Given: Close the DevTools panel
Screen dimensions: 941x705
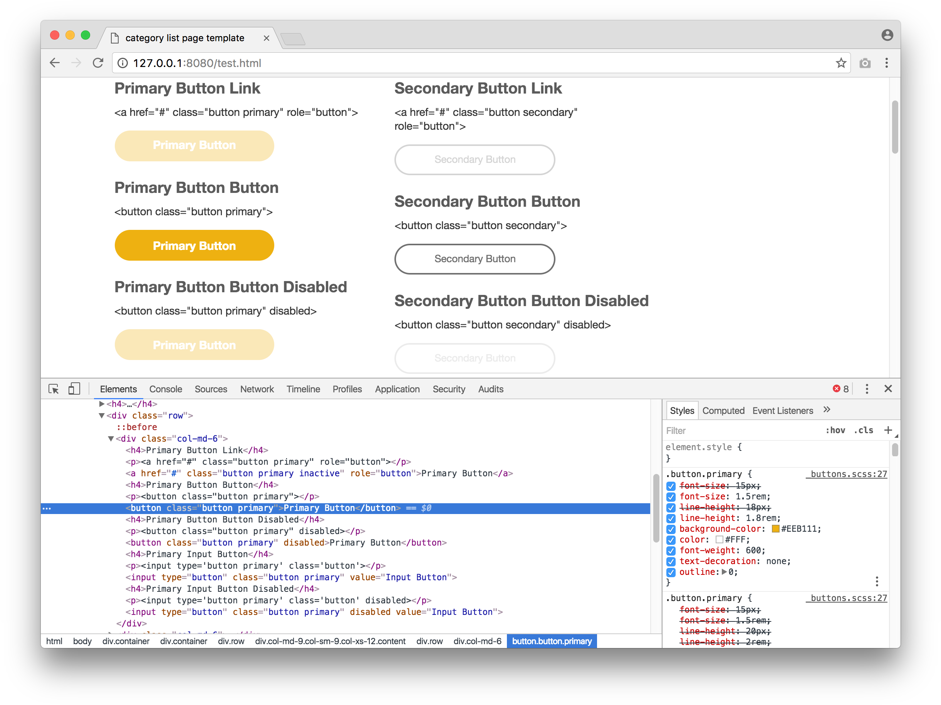Looking at the screenshot, I should pos(888,389).
